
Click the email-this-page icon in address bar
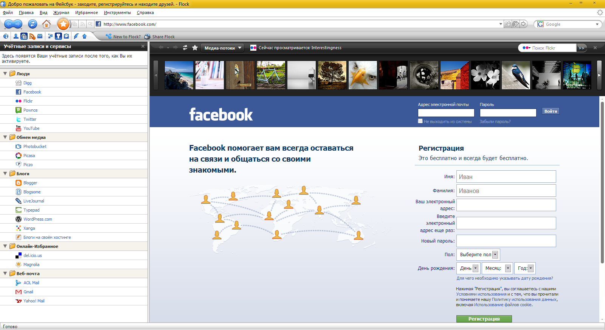click(x=515, y=24)
